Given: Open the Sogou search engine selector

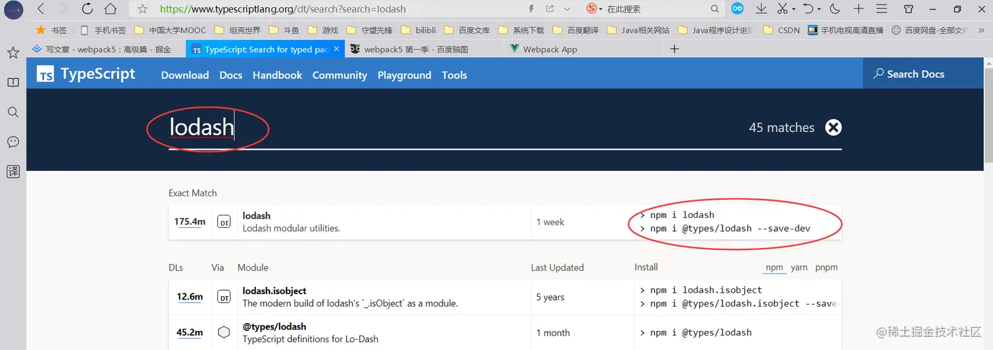Looking at the screenshot, I should tap(594, 9).
